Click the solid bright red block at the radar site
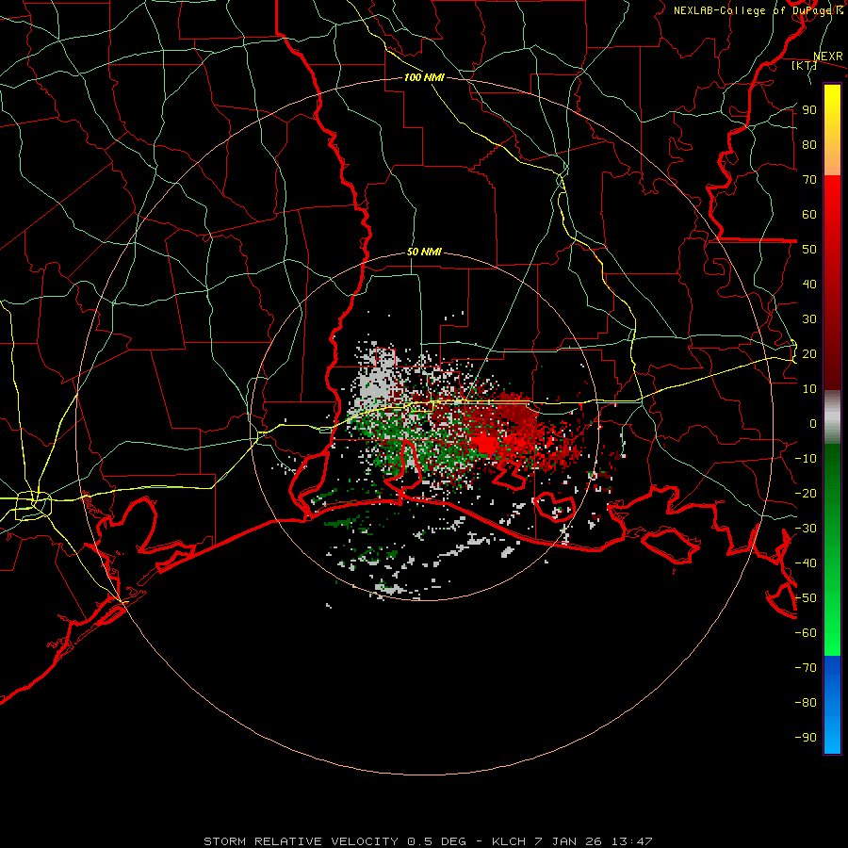Image resolution: width=848 pixels, height=848 pixels. pos(487,445)
